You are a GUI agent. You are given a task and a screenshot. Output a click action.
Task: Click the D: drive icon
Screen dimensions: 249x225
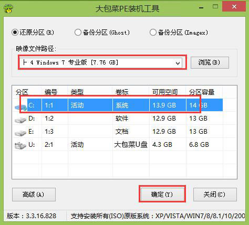20,120
